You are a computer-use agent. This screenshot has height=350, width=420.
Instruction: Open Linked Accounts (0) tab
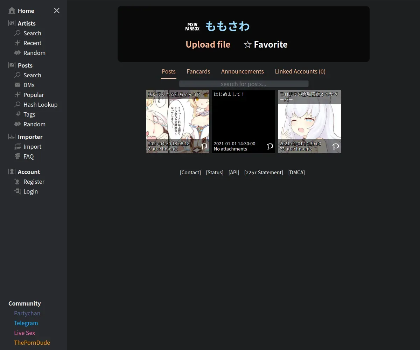click(300, 71)
